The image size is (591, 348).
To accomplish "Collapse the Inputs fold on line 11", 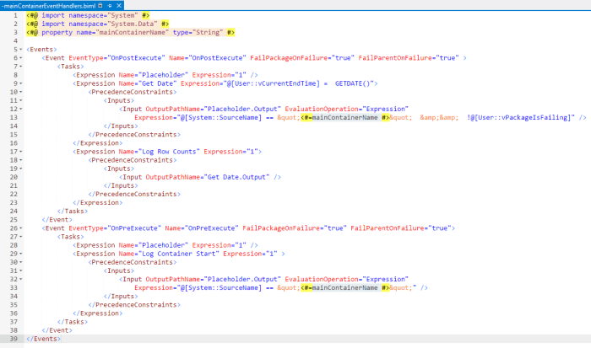I will tap(21, 100).
